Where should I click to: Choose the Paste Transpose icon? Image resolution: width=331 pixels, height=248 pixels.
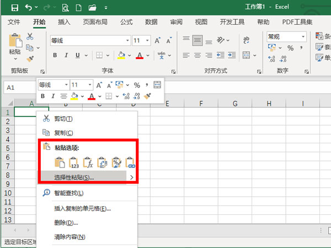[103, 163]
